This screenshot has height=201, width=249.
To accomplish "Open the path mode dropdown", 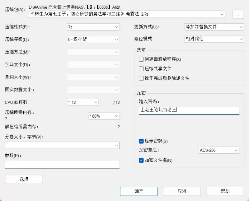I will [214, 39].
